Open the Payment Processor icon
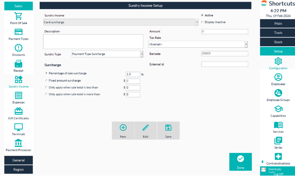Viewport: 295px width, 176px height. pyautogui.click(x=18, y=143)
